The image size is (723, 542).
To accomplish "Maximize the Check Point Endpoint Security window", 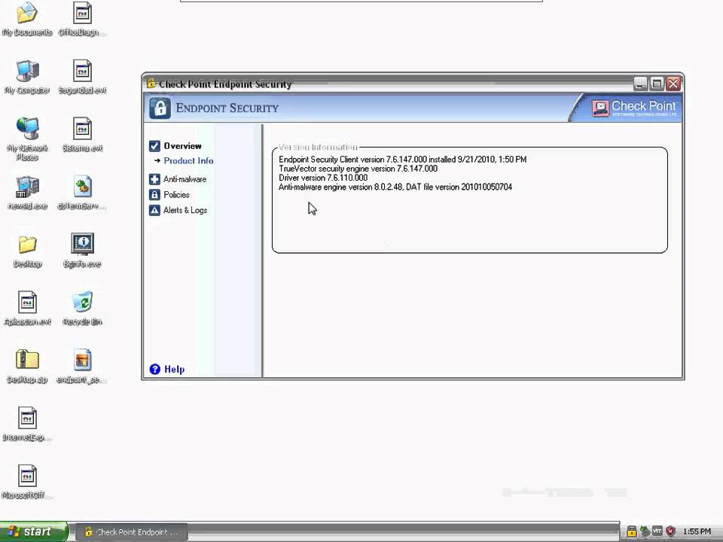I will pyautogui.click(x=657, y=84).
